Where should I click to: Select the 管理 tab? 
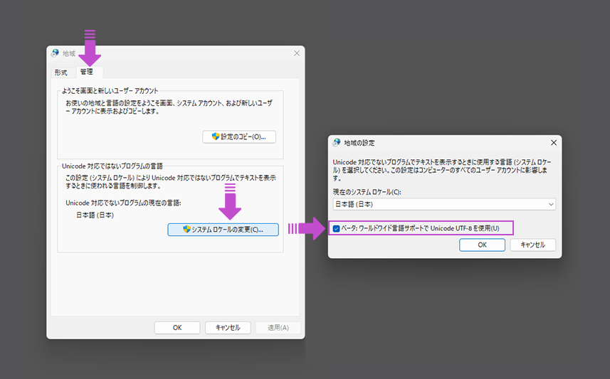87,73
